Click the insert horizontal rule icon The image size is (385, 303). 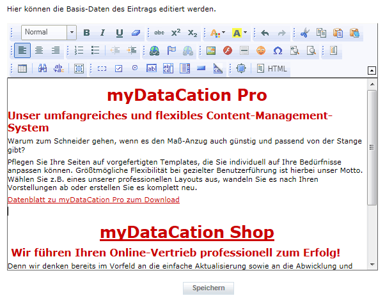click(244, 50)
